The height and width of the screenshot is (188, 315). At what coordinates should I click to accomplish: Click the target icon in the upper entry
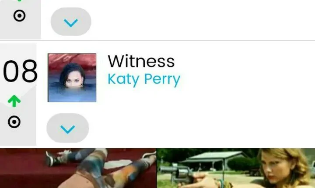[20, 16]
